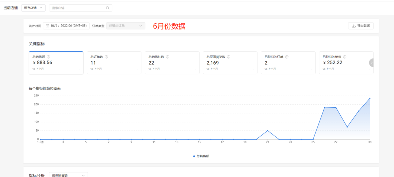The image size is (394, 177).
Task: Open the 所有店铺 store dropdown
Action: click(34, 8)
